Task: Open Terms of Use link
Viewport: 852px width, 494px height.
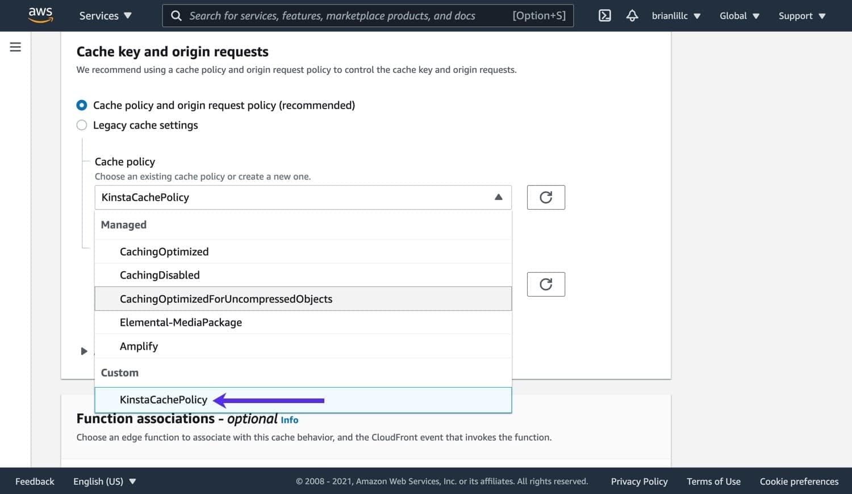Action: [x=713, y=481]
